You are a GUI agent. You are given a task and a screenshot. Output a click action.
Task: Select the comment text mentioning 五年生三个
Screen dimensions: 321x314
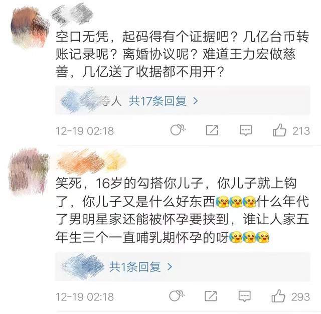[x=182, y=210]
